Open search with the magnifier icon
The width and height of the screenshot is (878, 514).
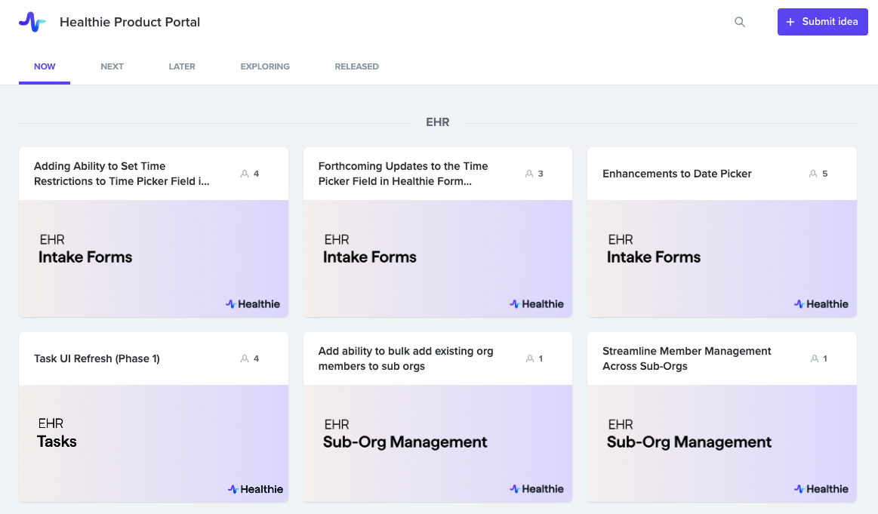click(740, 22)
